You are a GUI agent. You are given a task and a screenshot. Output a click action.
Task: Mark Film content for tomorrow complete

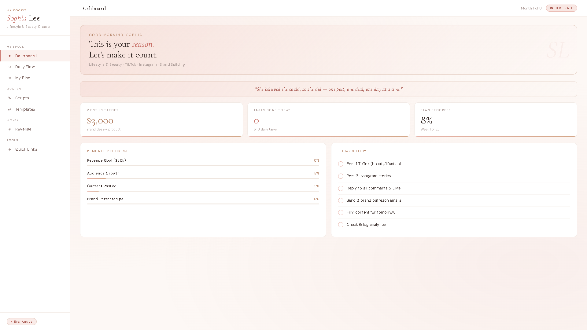point(341,213)
